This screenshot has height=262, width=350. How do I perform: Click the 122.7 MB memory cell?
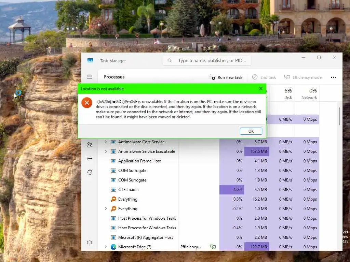tap(257, 247)
